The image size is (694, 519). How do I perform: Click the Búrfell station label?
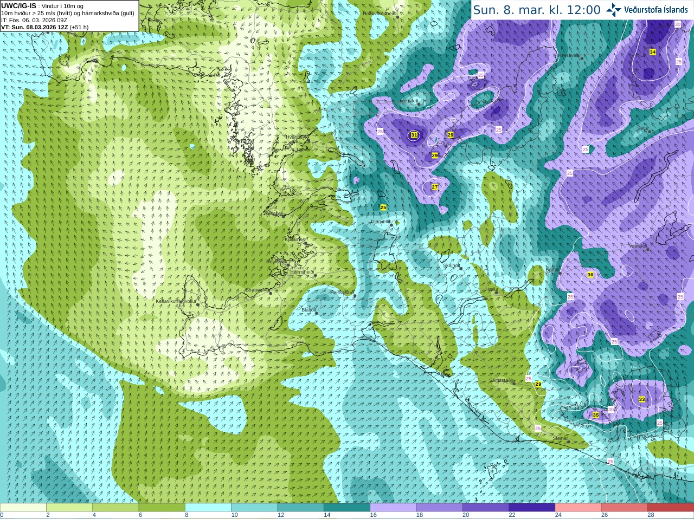coord(552,270)
